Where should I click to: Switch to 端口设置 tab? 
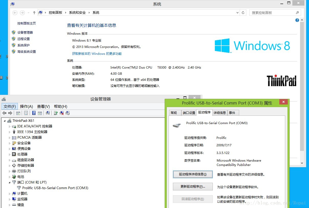pos(189,113)
